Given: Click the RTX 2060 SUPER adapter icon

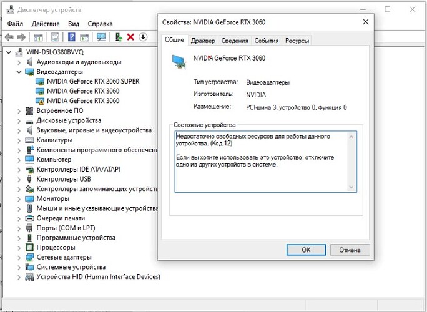Looking at the screenshot, I should [x=40, y=81].
